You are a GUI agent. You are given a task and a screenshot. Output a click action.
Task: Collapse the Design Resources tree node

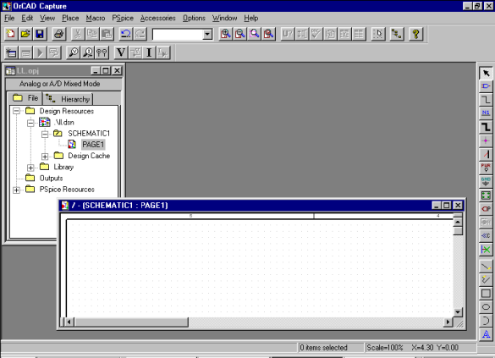16,111
